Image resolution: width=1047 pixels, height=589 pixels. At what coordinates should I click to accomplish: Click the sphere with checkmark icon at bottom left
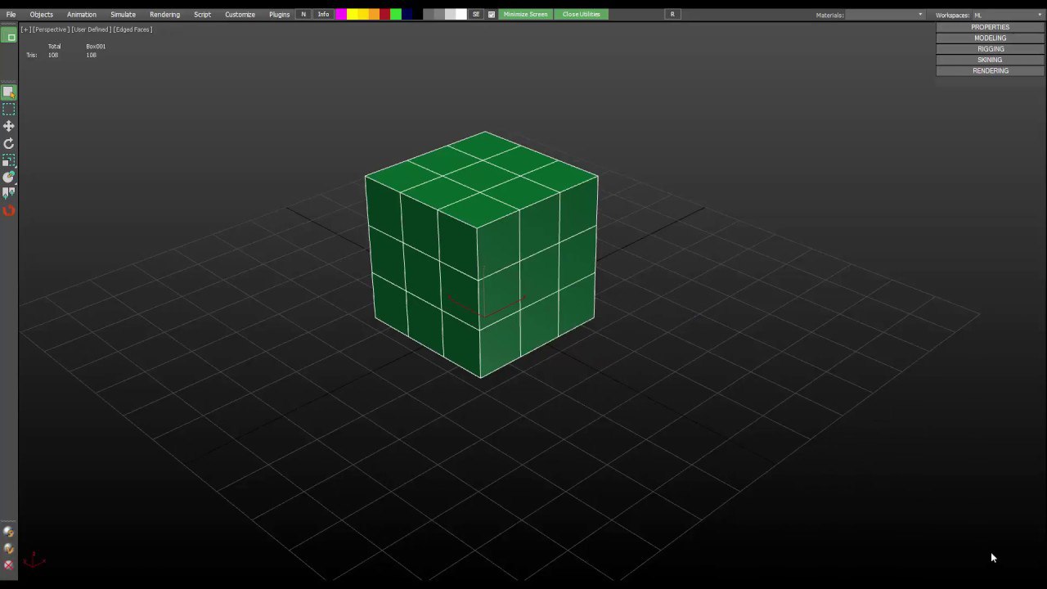click(9, 549)
